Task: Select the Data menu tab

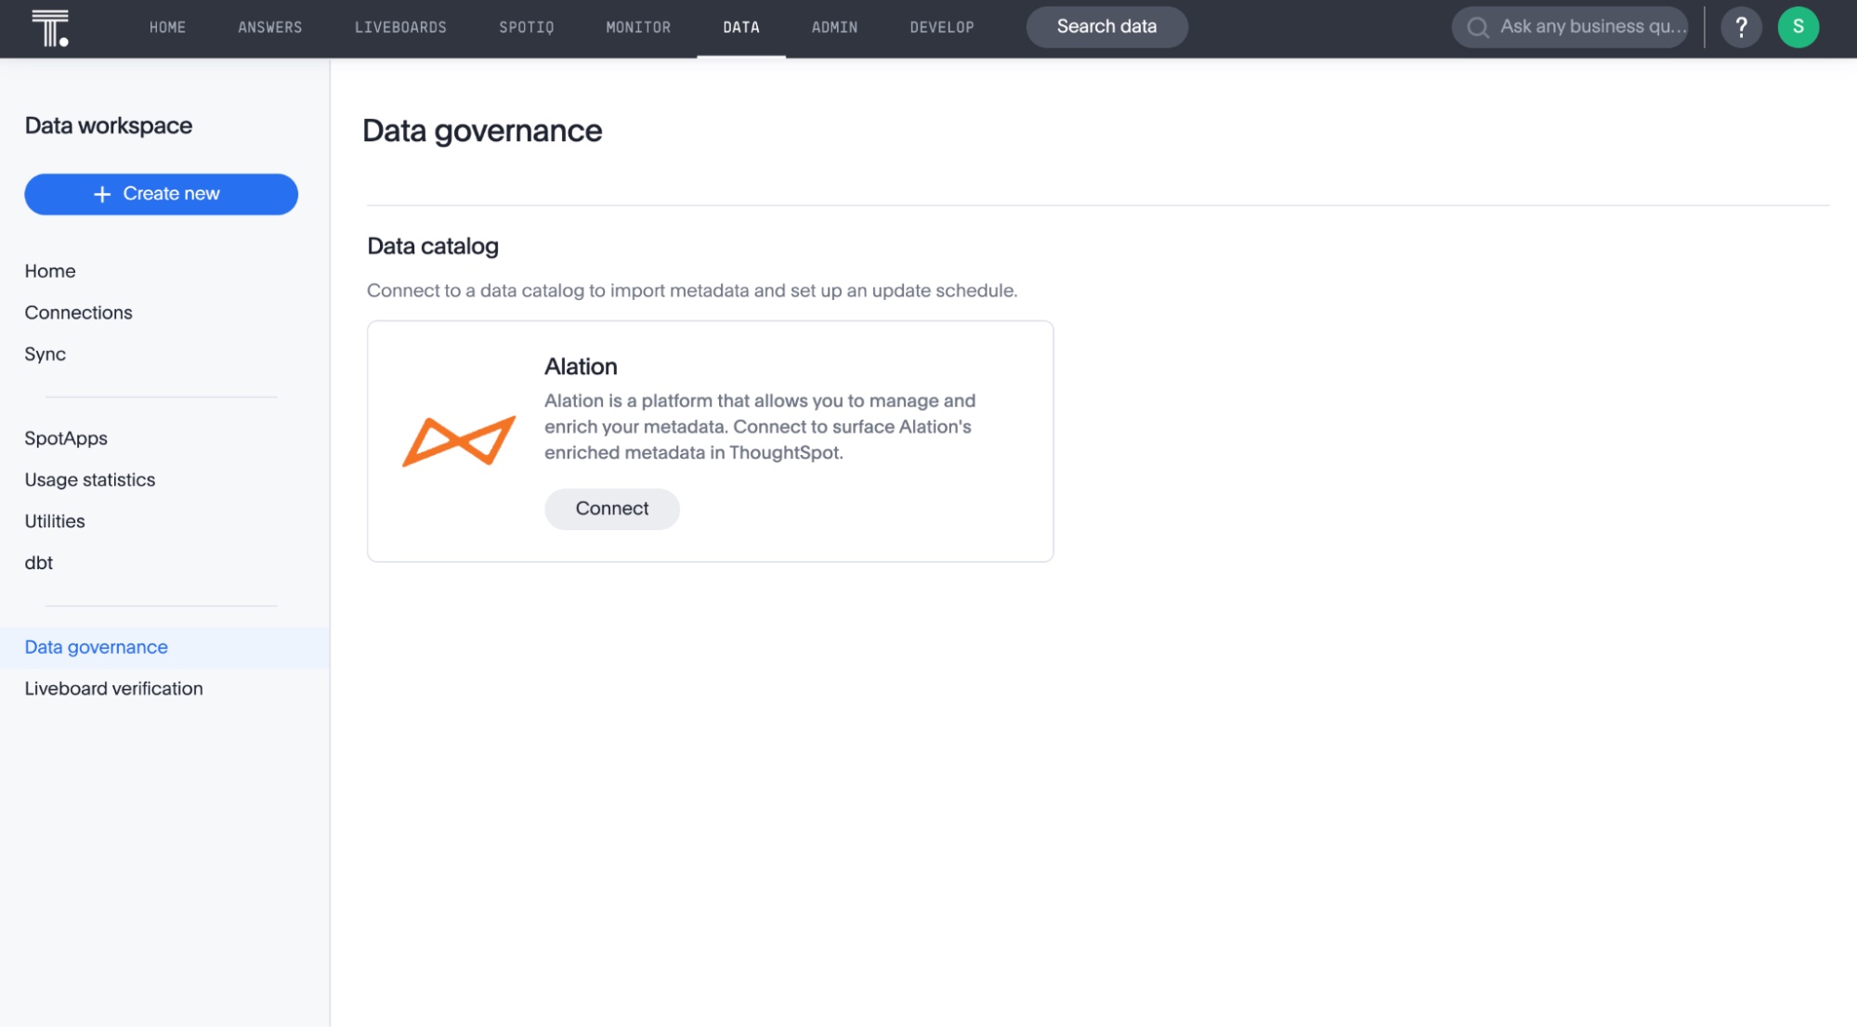Action: 741,28
